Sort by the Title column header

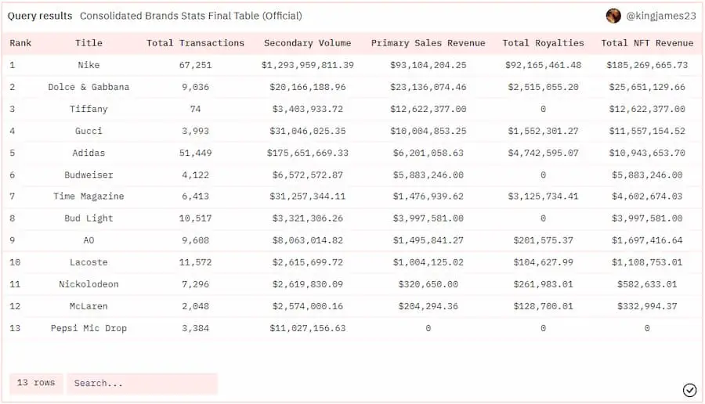[89, 43]
